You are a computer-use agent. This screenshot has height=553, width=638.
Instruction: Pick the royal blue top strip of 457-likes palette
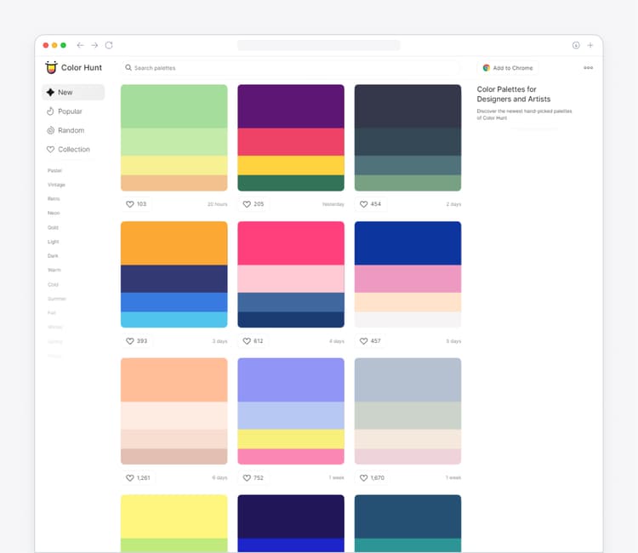point(407,243)
